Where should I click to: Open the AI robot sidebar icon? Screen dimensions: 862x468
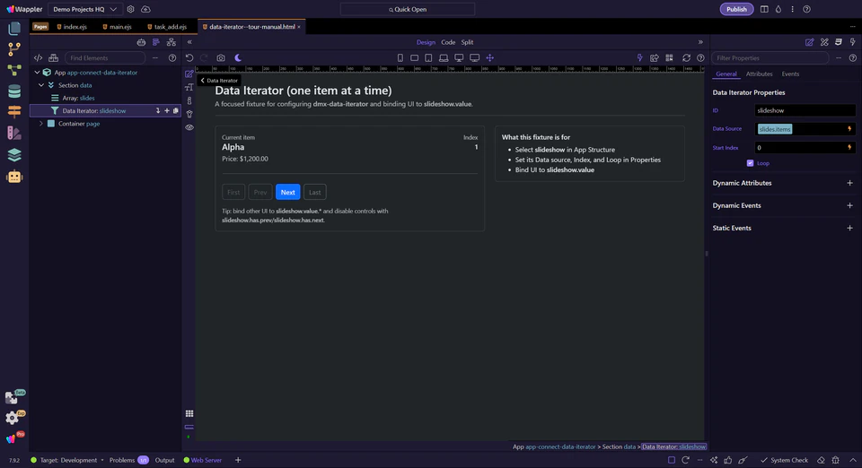point(14,177)
